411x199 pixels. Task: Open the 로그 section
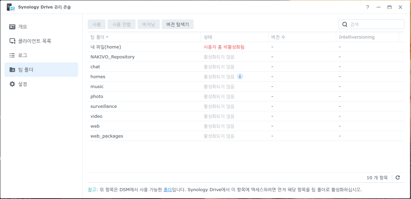pos(41,55)
